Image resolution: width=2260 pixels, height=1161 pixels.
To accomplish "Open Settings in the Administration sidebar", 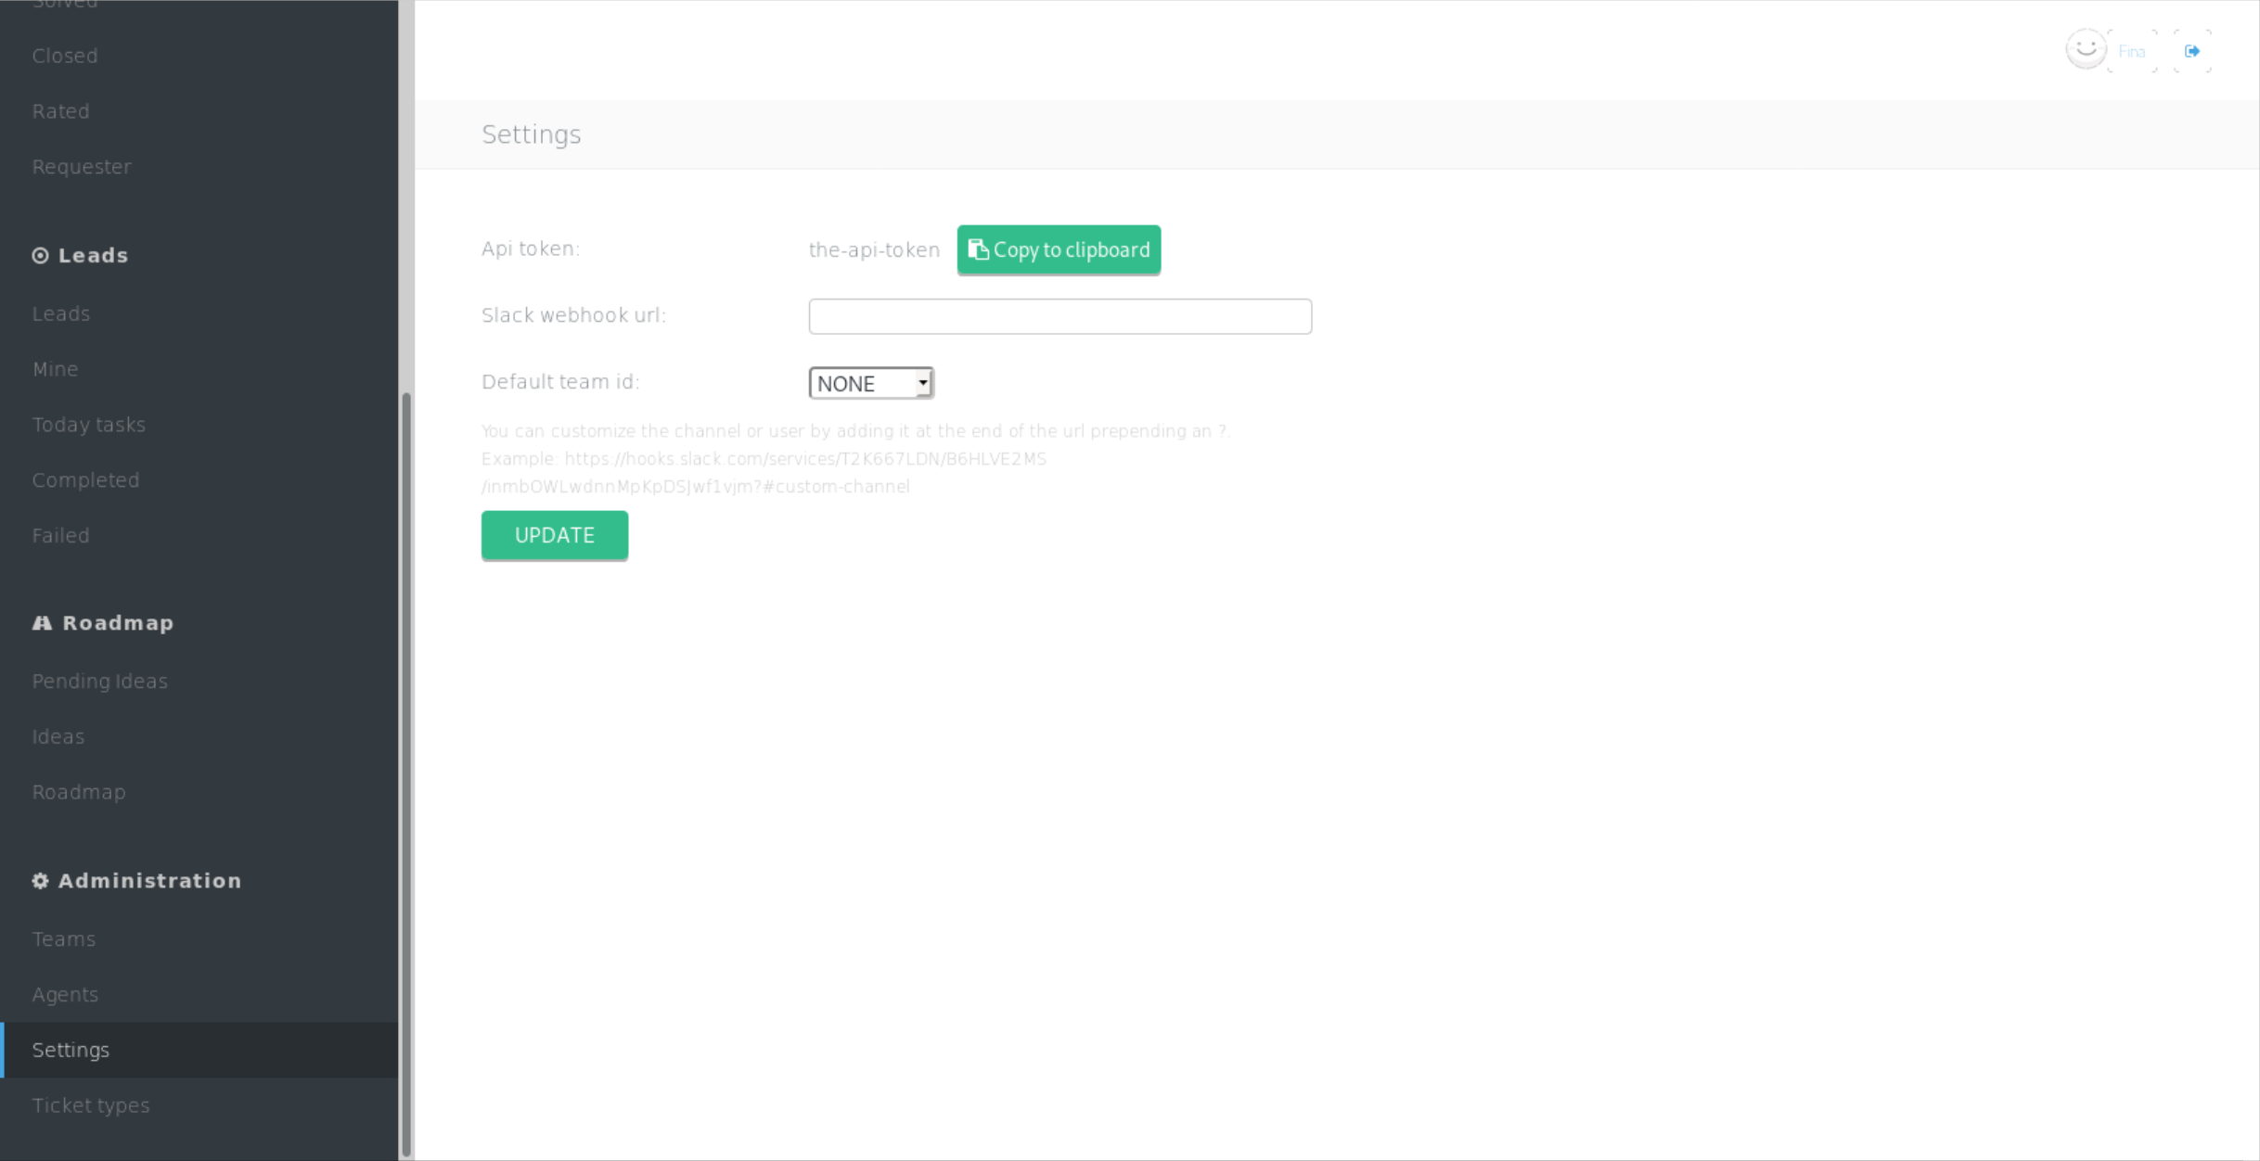I will tap(71, 1049).
